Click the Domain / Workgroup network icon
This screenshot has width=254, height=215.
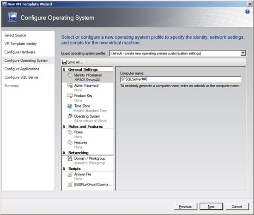click(70, 158)
